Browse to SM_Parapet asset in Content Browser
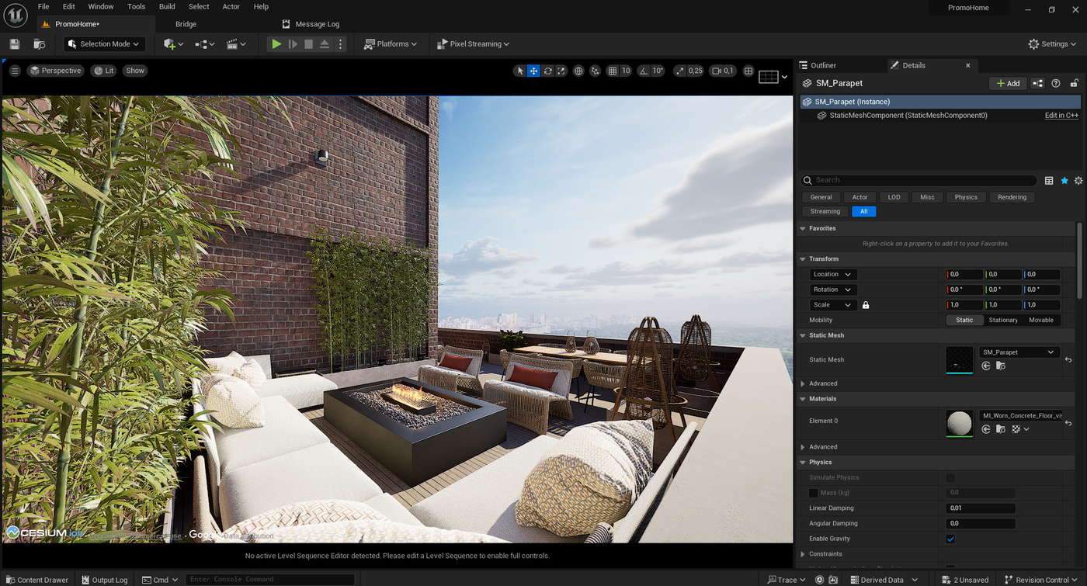 coord(1001,366)
